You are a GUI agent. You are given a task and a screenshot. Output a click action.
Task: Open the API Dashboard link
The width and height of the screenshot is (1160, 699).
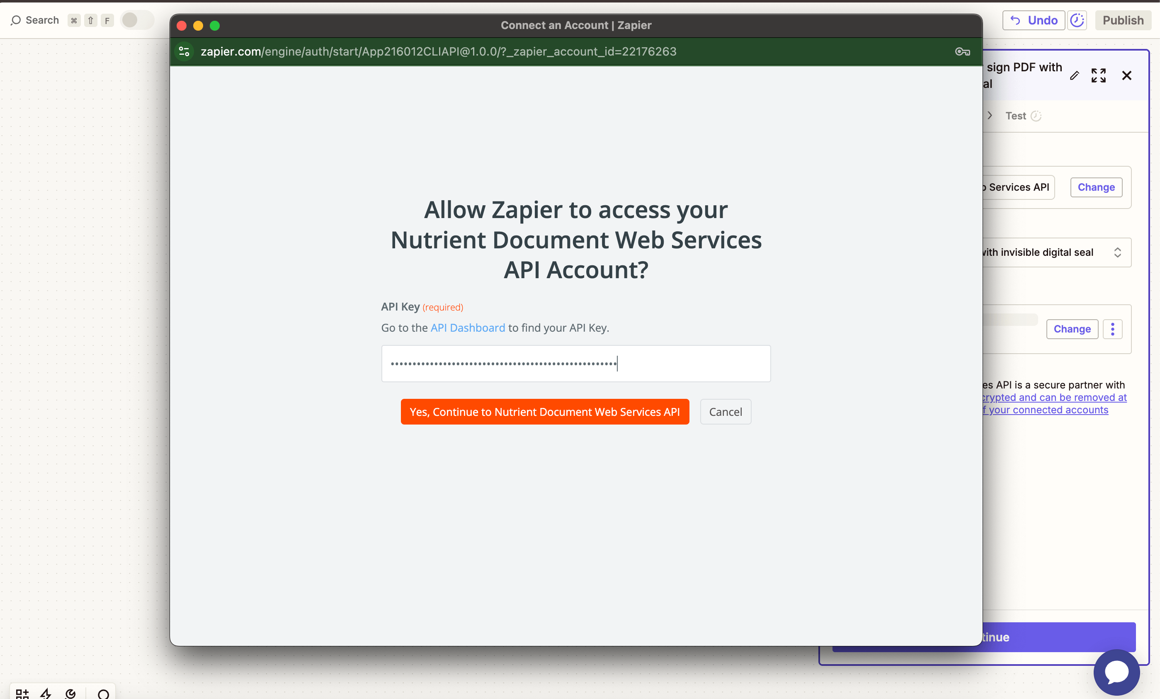click(x=468, y=328)
